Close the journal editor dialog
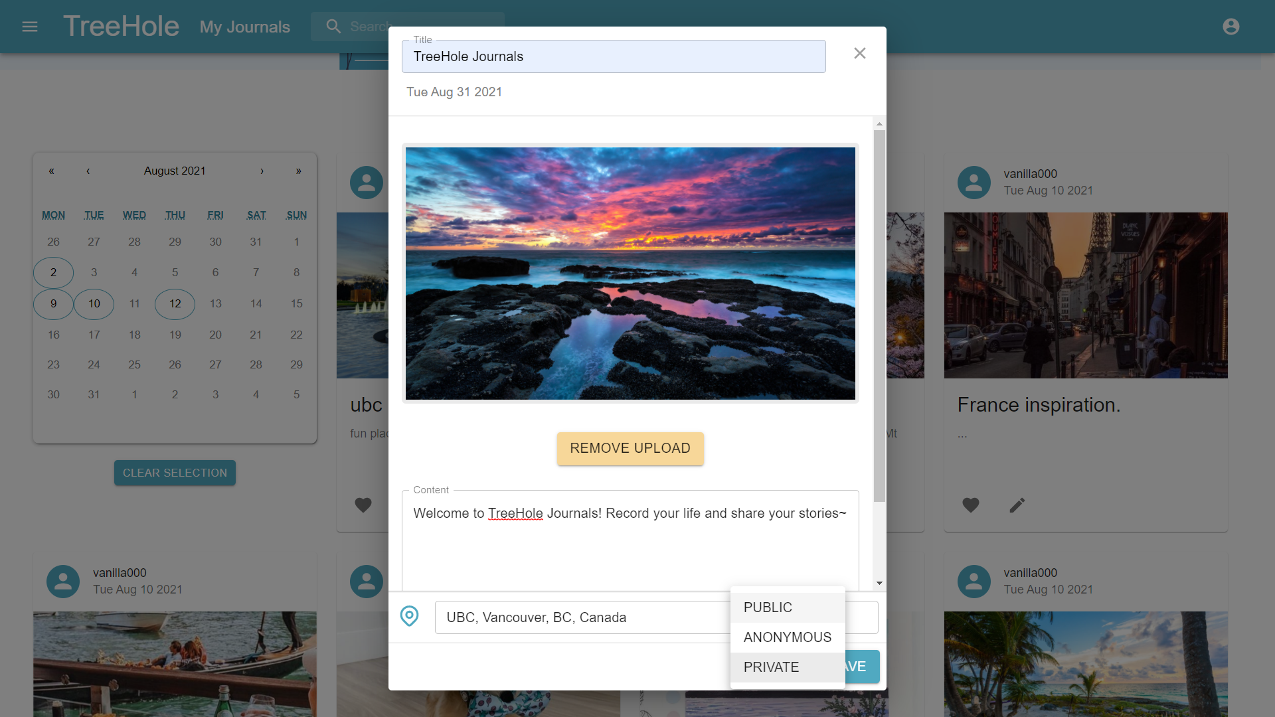1275x717 pixels. tap(859, 53)
